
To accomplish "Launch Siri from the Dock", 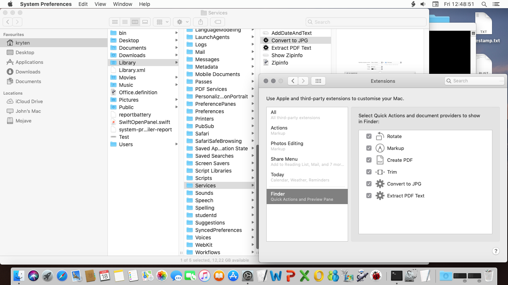I will point(33,276).
